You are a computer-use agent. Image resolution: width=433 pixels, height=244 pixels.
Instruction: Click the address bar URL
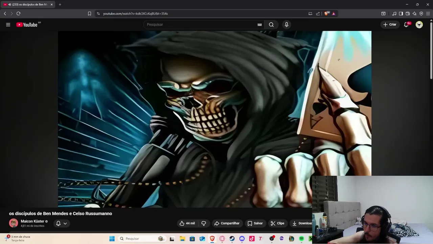[x=135, y=14]
